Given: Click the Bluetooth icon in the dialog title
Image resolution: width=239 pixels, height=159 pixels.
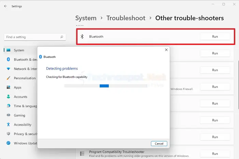Looking at the screenshot, I should tap(41, 57).
